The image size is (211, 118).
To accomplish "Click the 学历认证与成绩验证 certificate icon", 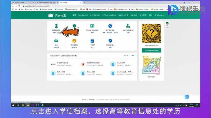I will [x=92, y=26].
